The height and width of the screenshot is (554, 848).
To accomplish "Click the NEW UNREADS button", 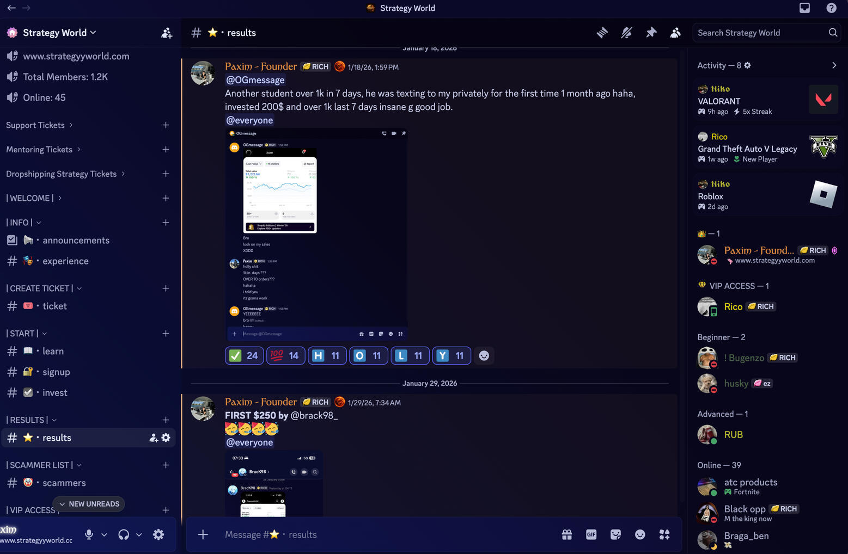I will click(x=89, y=504).
